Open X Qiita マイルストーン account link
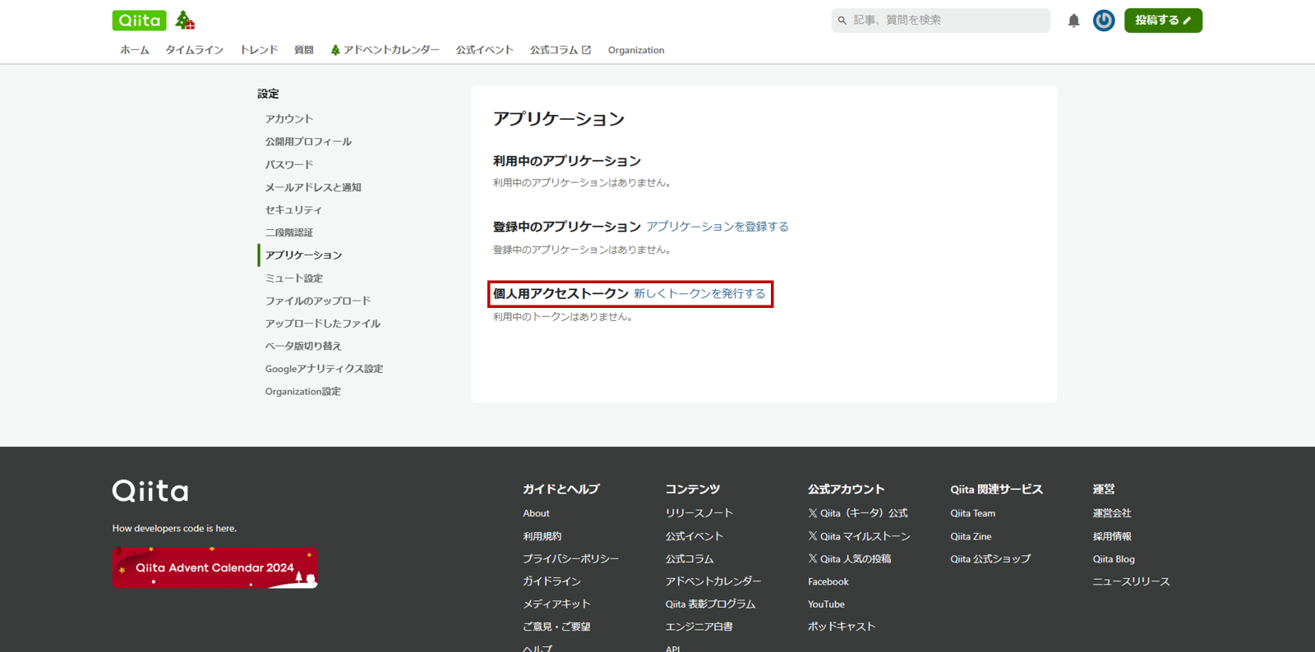 pos(860,536)
